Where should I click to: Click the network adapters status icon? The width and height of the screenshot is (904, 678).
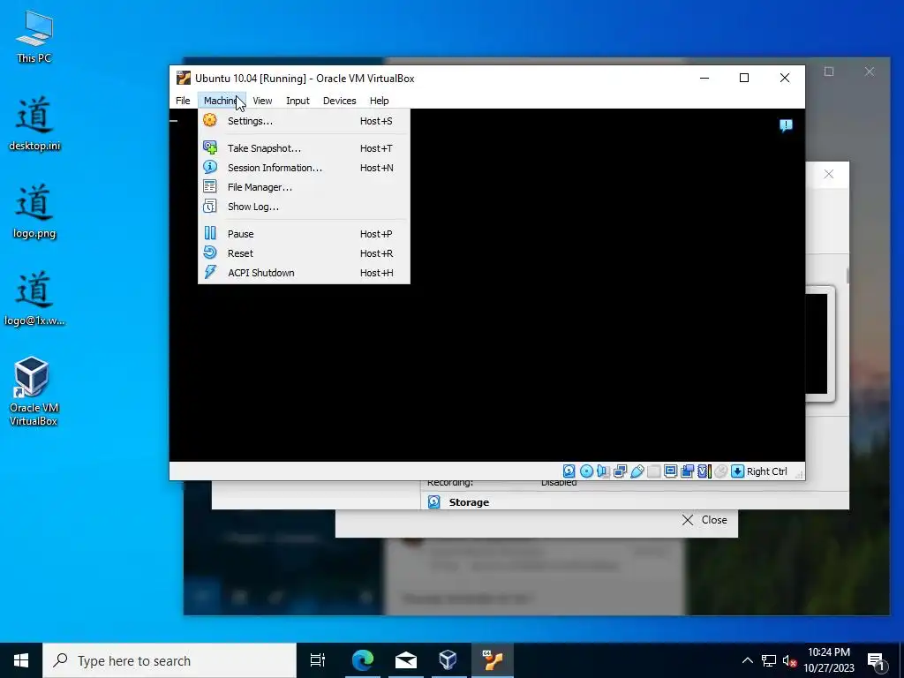[x=620, y=471]
